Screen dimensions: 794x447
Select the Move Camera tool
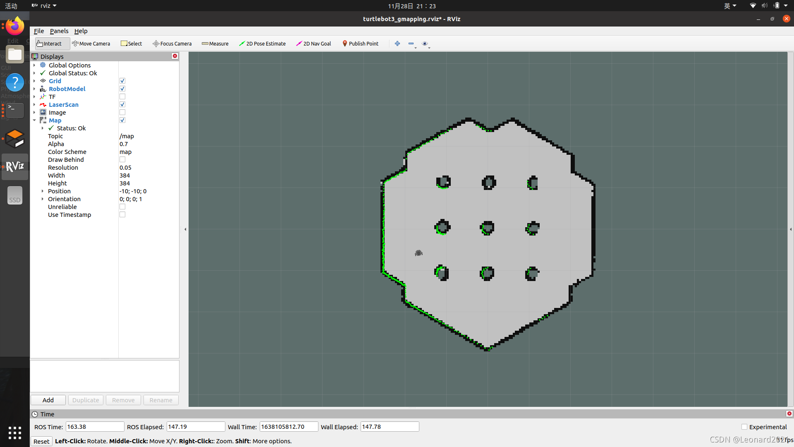tap(91, 43)
